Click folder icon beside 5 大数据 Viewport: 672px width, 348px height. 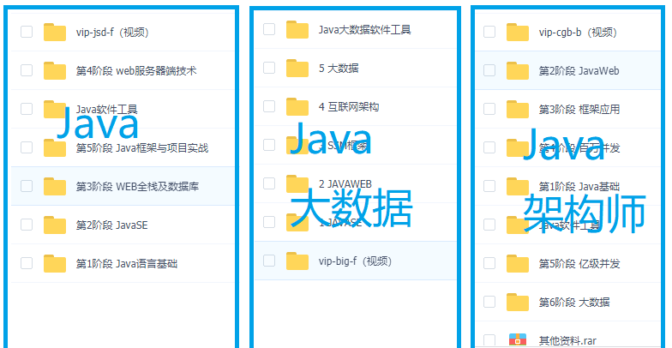(x=297, y=69)
